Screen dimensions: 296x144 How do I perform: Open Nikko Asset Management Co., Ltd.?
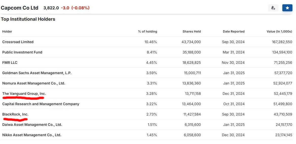tap(32, 135)
